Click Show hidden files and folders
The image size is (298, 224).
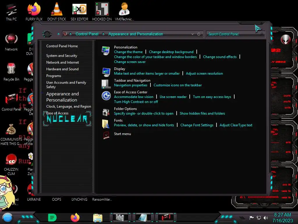202,113
